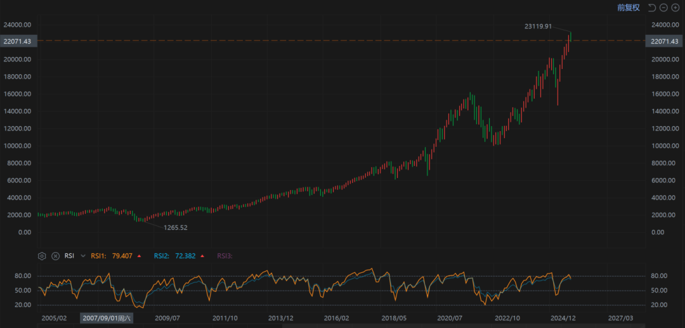
Task: Click the RSI1 value 79.407
Action: (122, 256)
